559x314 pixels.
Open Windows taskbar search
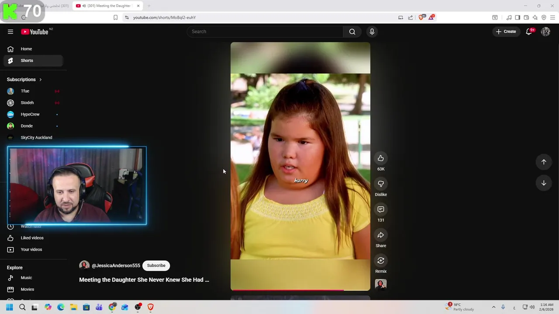[x=22, y=307]
